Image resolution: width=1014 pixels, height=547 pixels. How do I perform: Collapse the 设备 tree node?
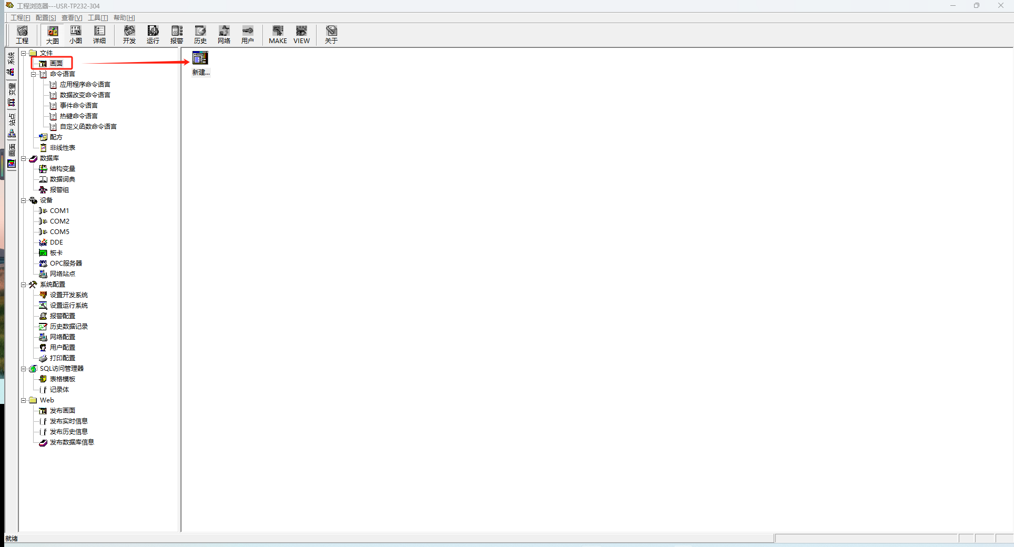[x=24, y=200]
